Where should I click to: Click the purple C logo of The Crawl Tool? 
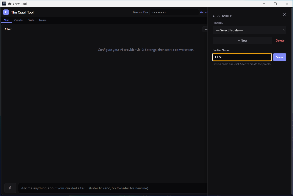coord(6,12)
